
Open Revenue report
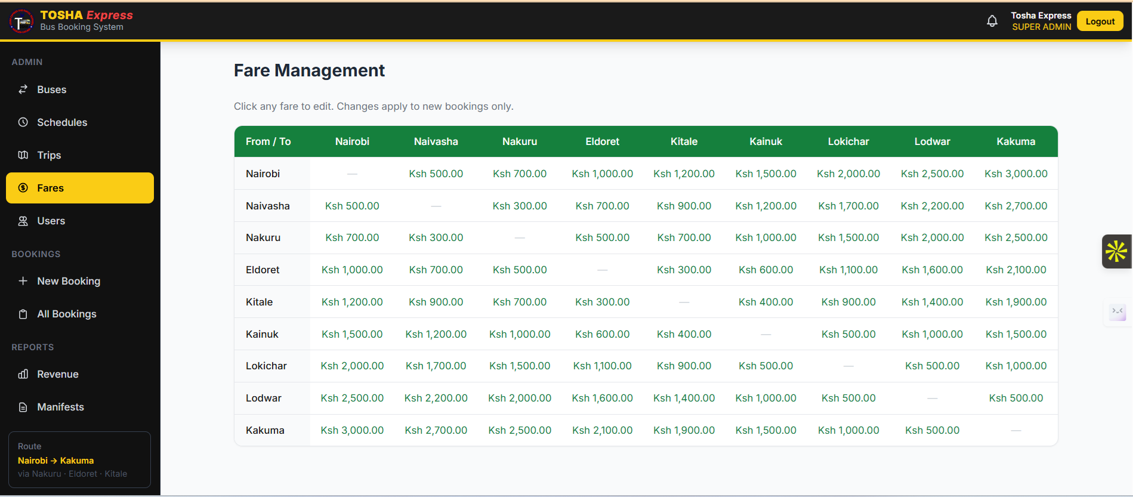coord(80,374)
